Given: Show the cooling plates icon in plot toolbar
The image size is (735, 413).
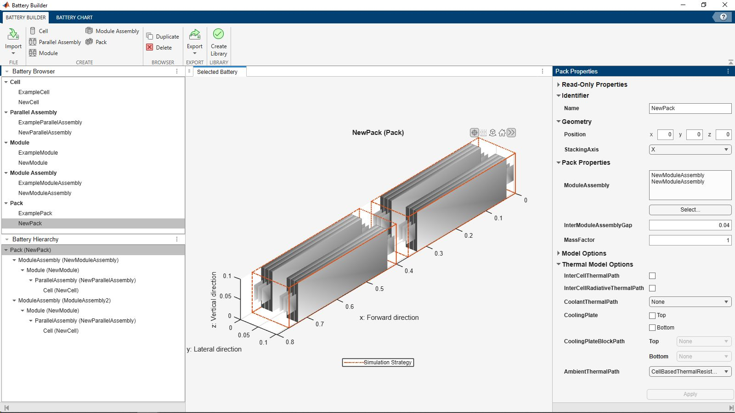Looking at the screenshot, I should click(x=484, y=133).
